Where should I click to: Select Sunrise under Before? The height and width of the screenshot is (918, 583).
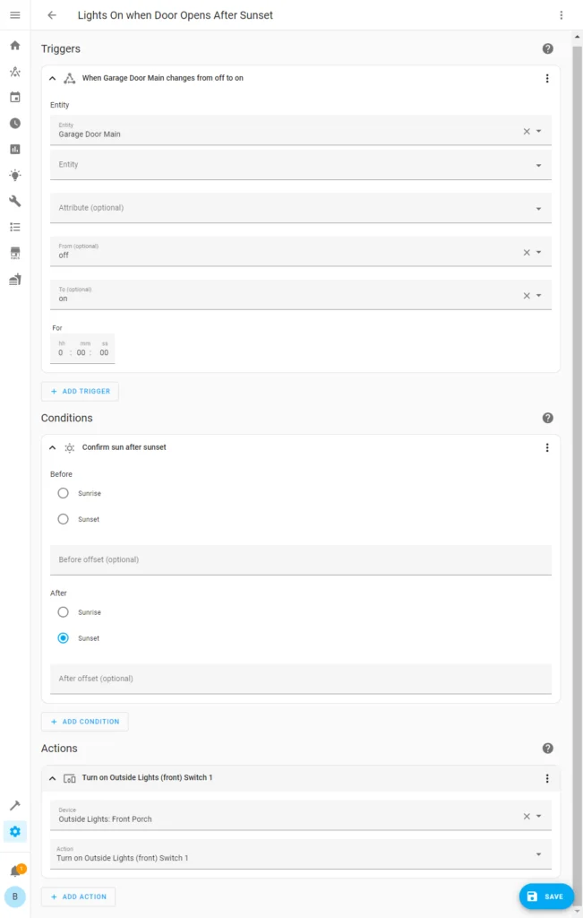tap(63, 493)
